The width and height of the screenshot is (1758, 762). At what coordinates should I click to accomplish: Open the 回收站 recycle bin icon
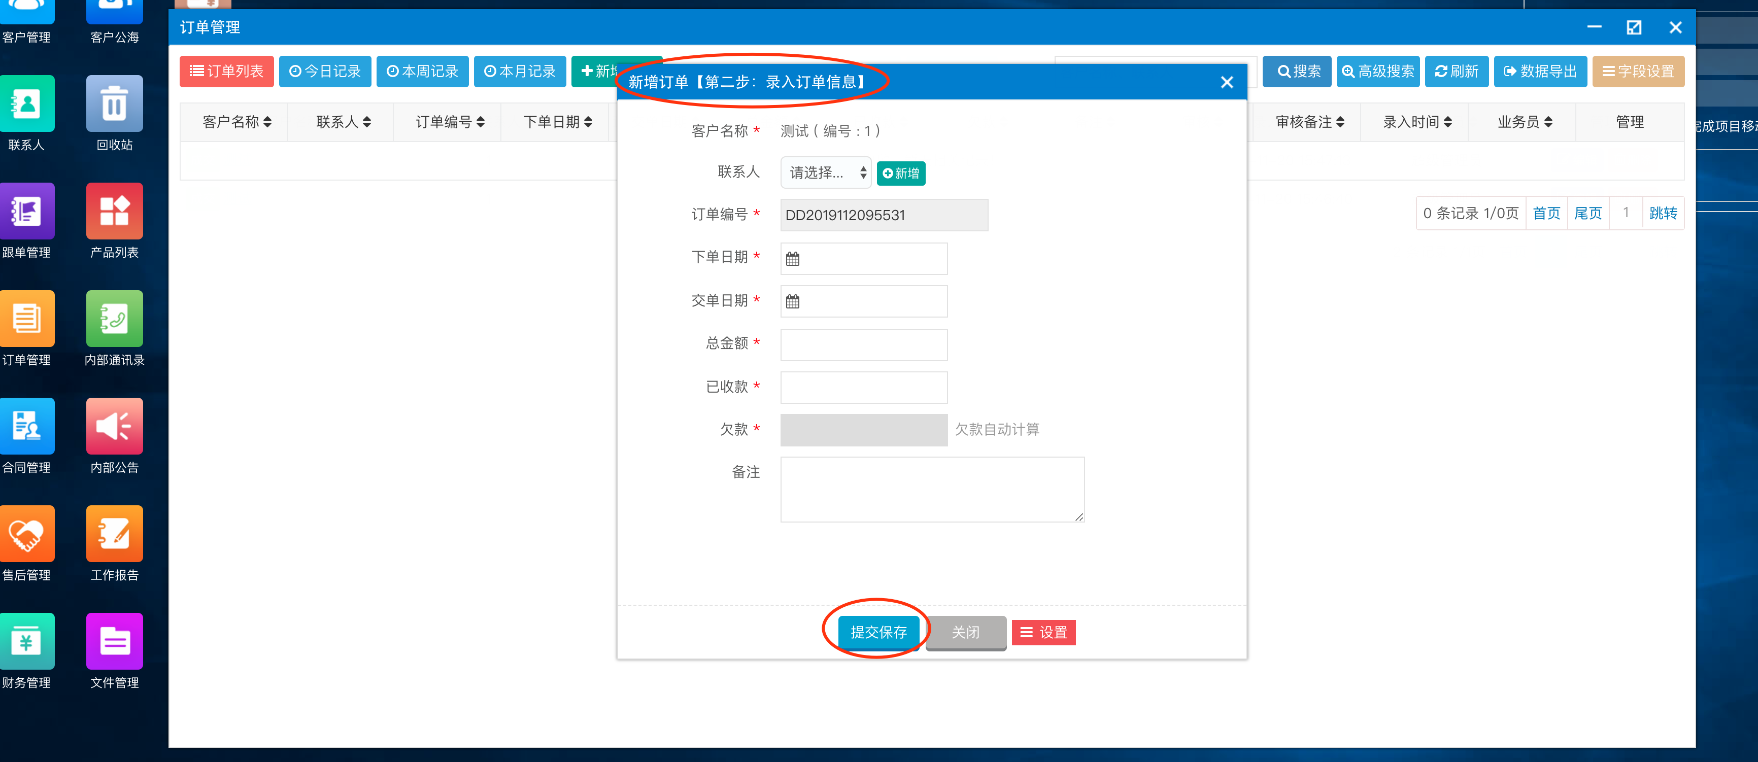[115, 103]
